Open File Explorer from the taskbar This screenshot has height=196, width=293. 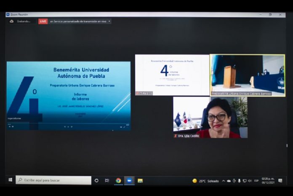[x=140, y=180]
